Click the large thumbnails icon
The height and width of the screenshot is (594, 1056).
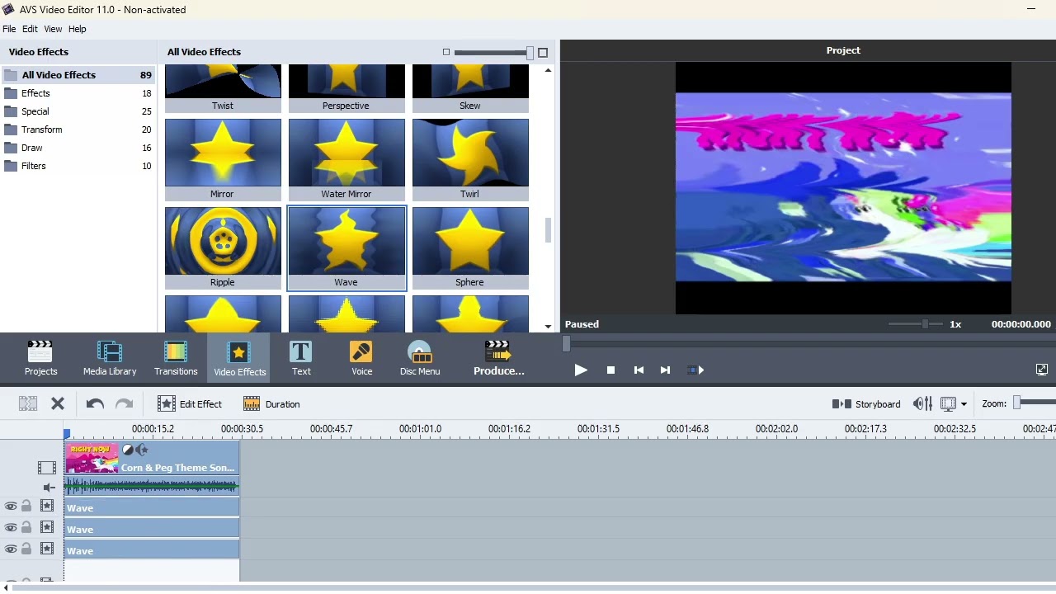tap(543, 52)
